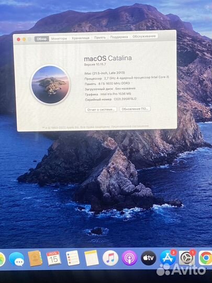Screen dimensions: 212x283
Task: Click the Без названия startup disk value
Action: (x=125, y=89)
